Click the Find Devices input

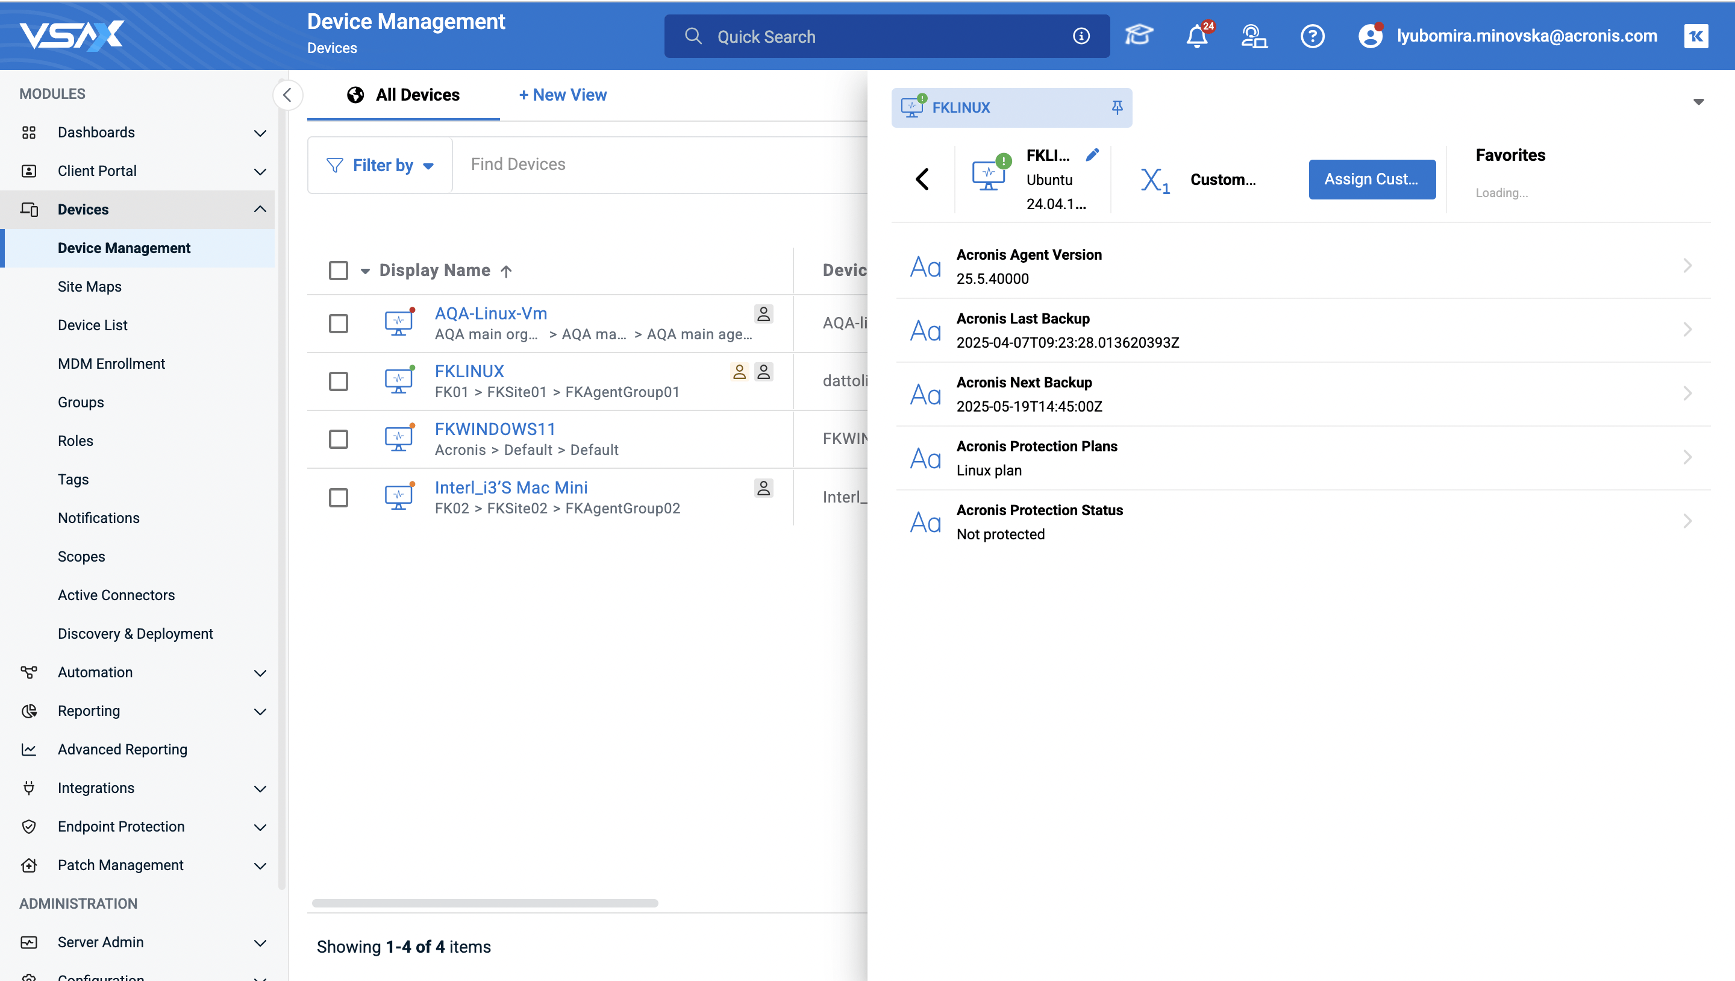(660, 165)
